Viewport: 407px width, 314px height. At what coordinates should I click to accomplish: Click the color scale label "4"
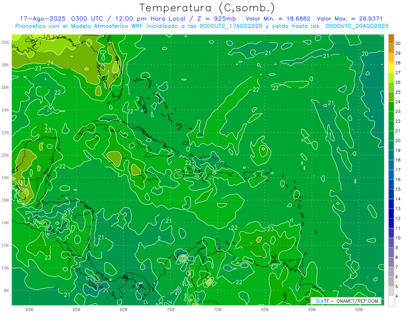(398, 296)
